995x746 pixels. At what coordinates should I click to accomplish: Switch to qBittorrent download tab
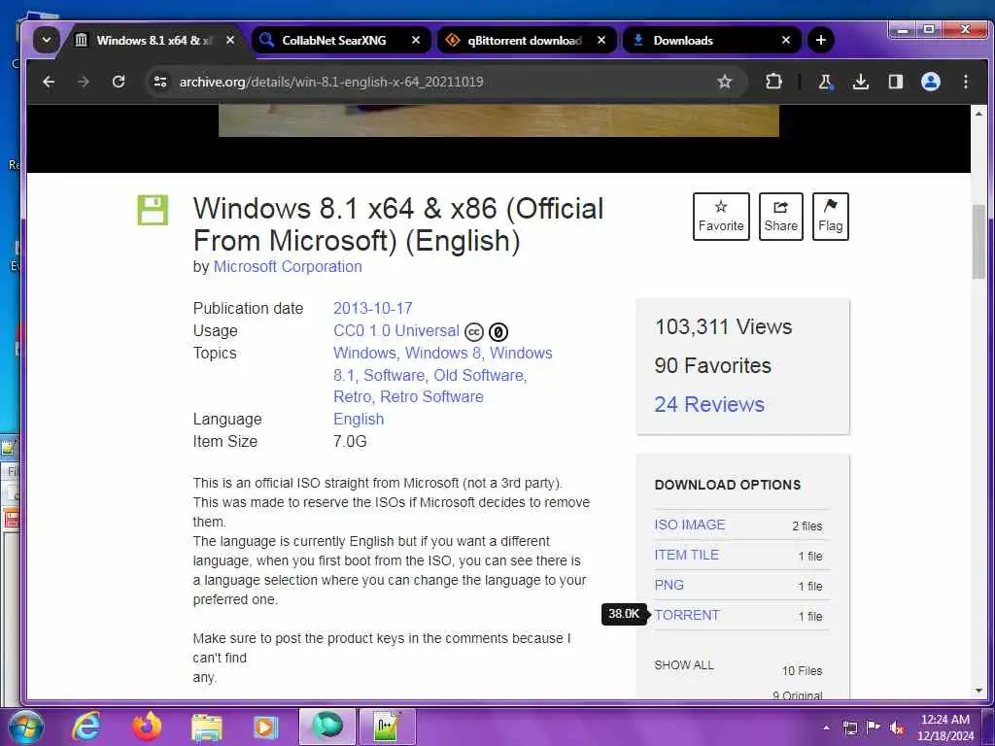[x=524, y=41]
